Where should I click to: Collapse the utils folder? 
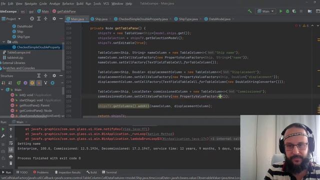pos(3,42)
